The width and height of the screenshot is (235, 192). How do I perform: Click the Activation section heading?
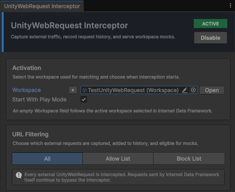(x=27, y=68)
